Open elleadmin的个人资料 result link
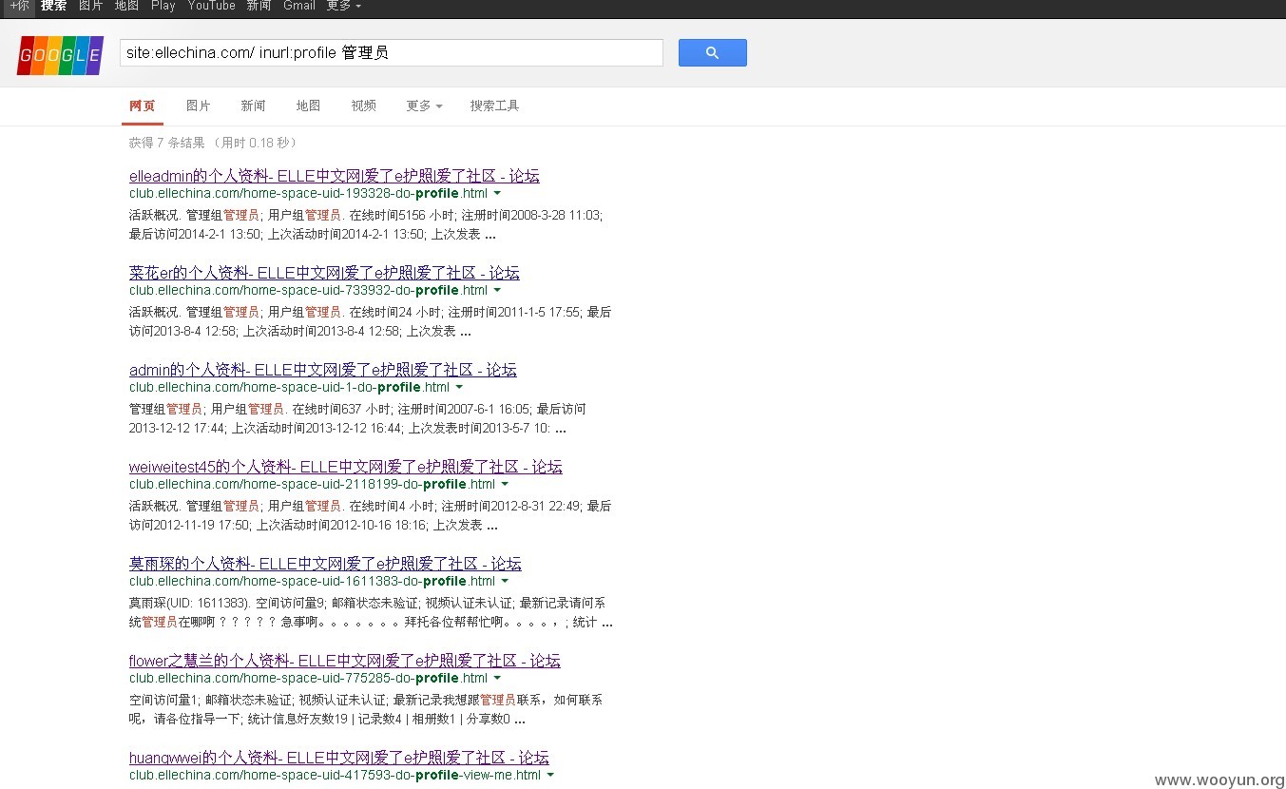The height and width of the screenshot is (789, 1286). pyautogui.click(x=335, y=176)
